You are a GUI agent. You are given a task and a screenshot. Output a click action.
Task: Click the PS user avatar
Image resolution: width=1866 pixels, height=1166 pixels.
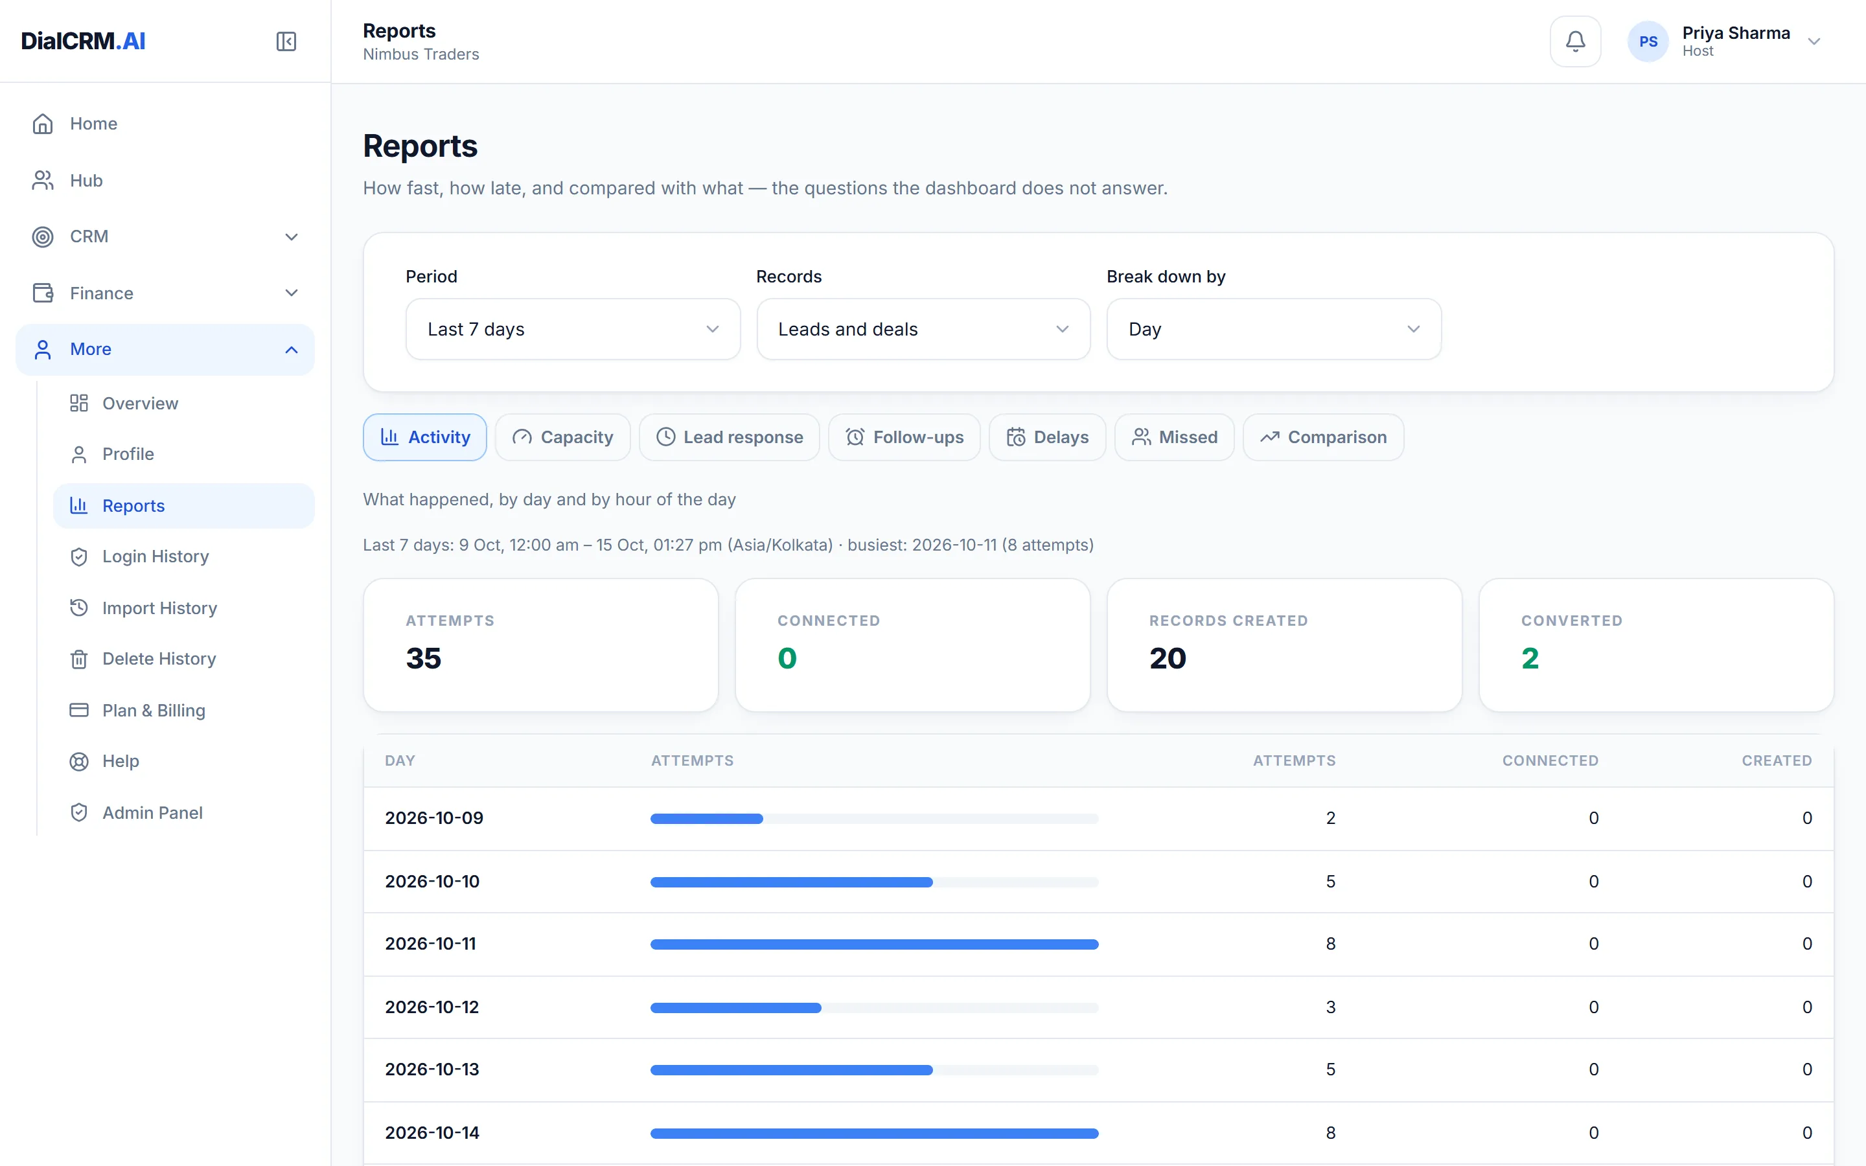[1648, 41]
